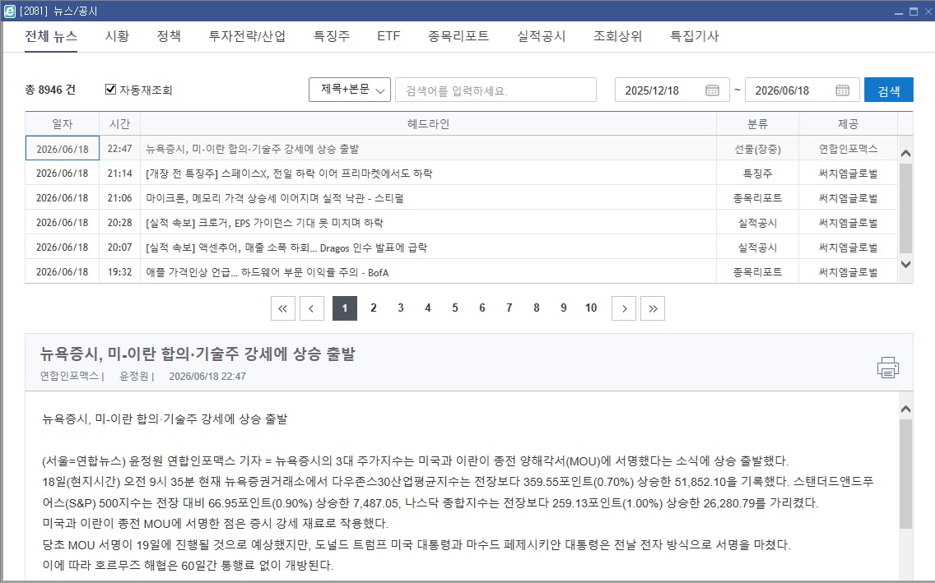Open headline 크로거 EPS 가이던스 하락
935x583 pixels.
(265, 223)
